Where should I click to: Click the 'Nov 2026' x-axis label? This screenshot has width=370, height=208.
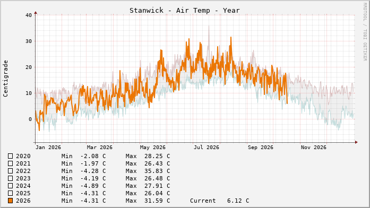point(314,148)
